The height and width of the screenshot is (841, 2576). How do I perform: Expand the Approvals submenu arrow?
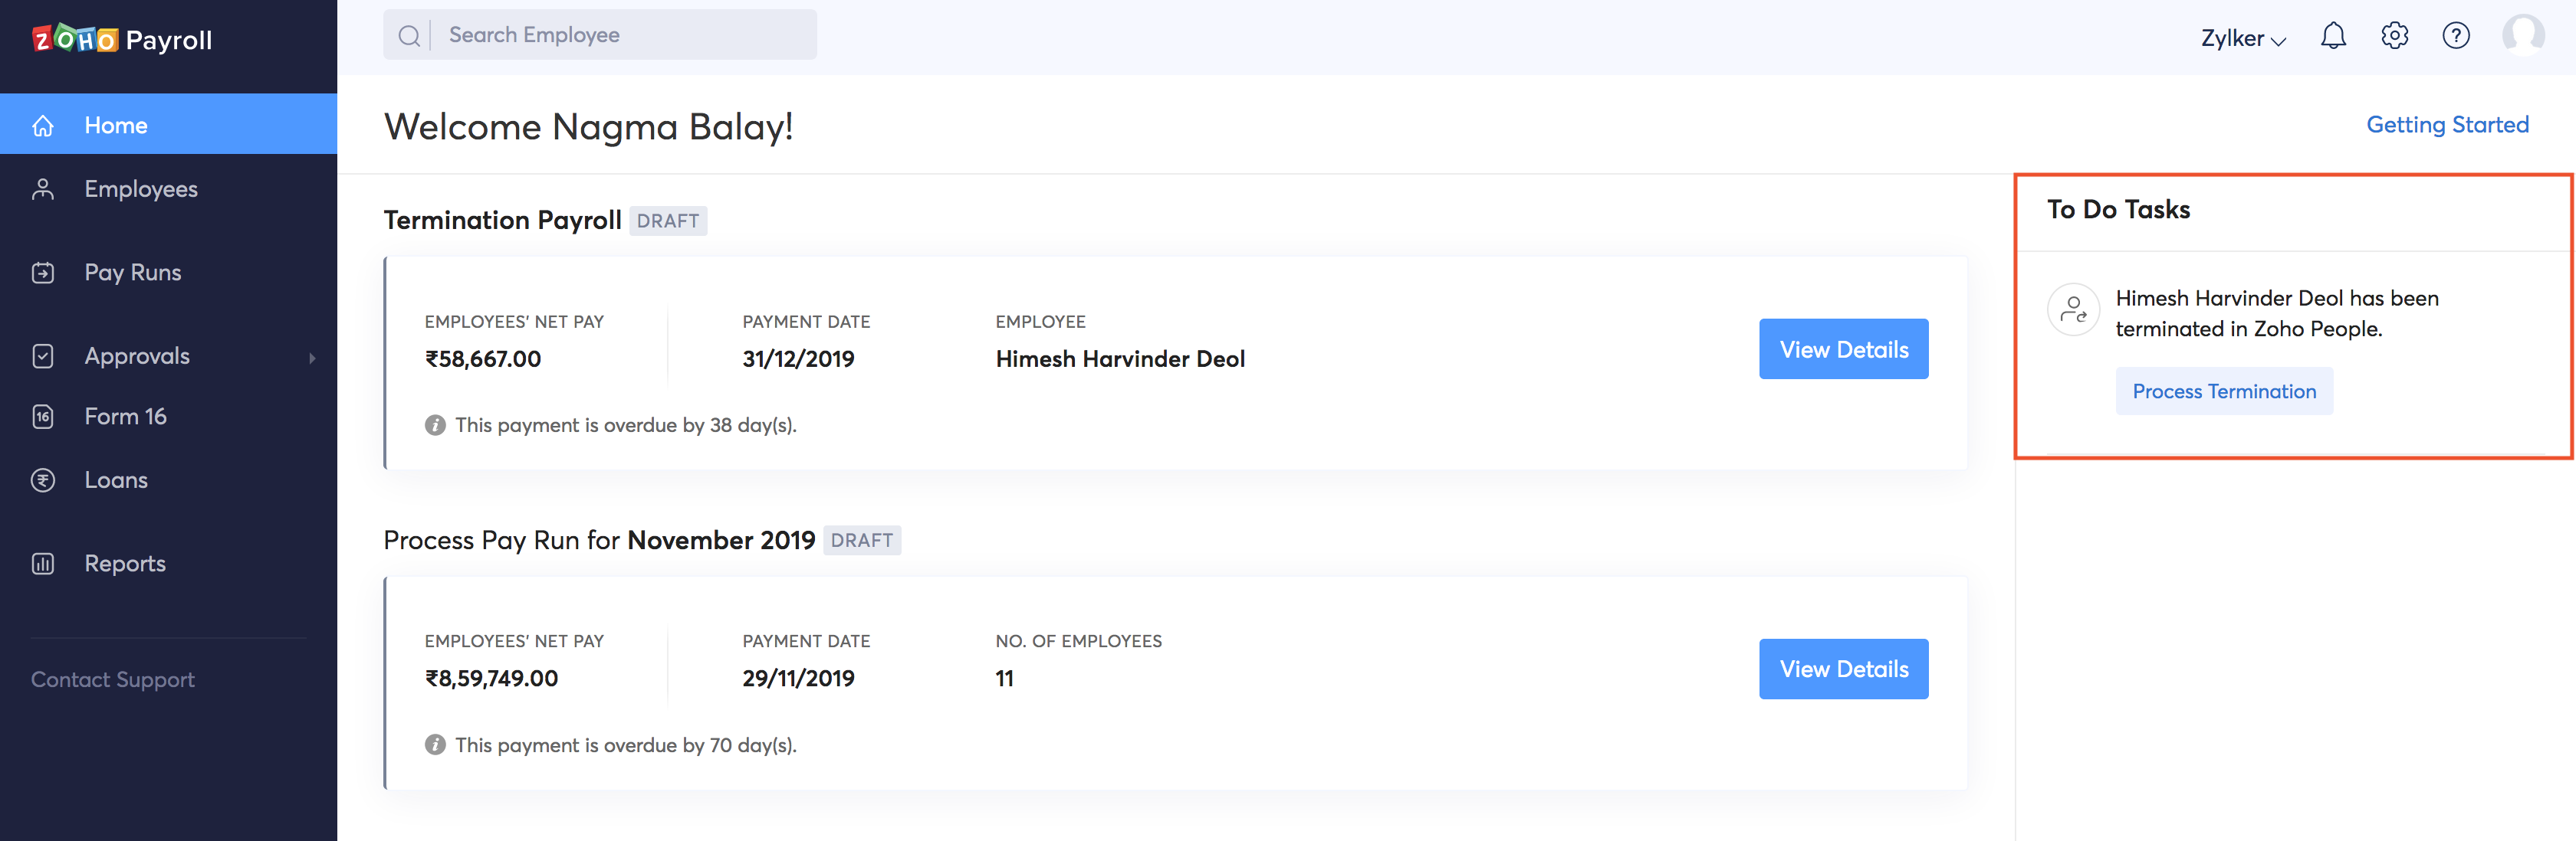[312, 358]
